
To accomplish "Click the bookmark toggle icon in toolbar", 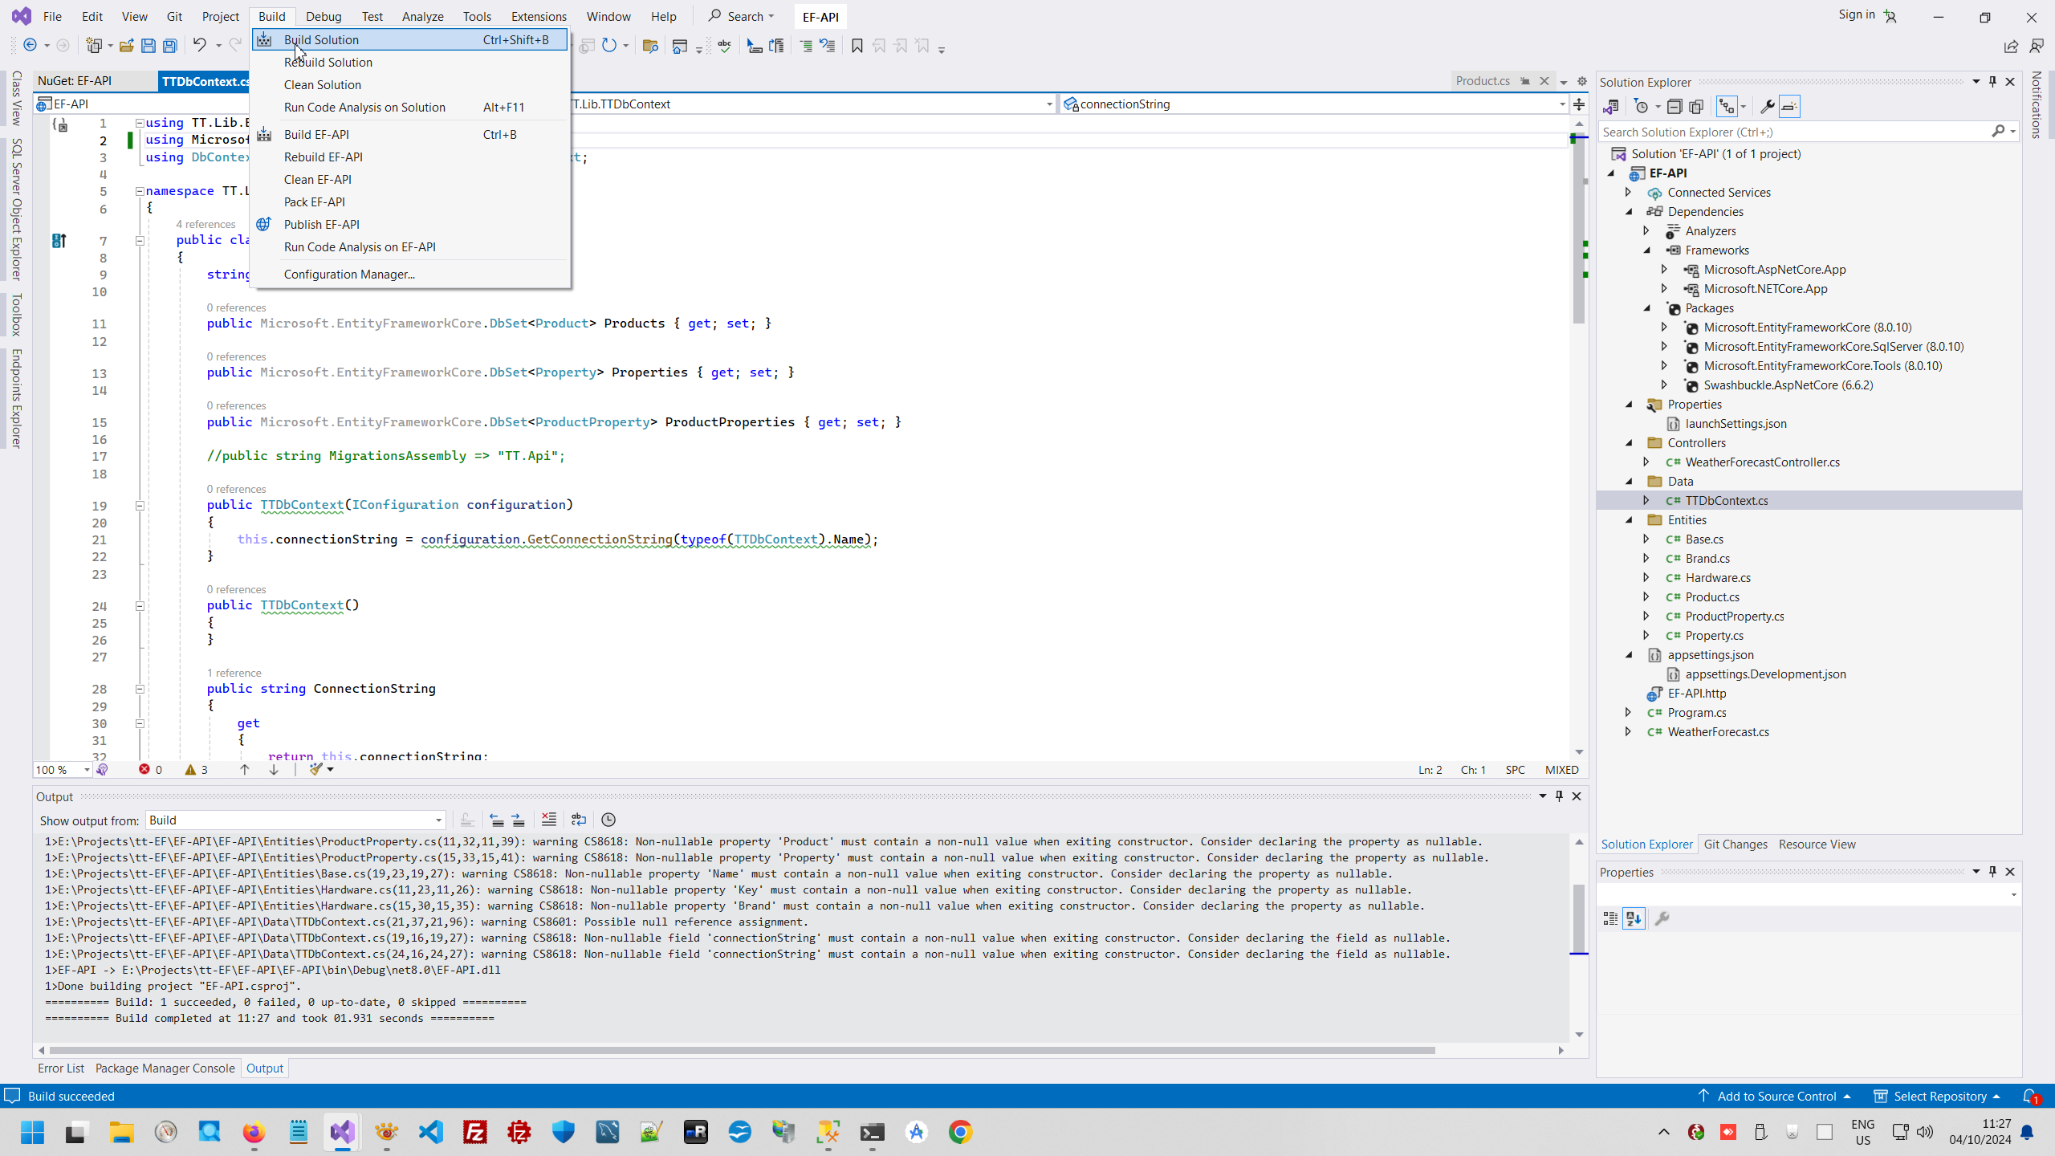I will click(857, 46).
